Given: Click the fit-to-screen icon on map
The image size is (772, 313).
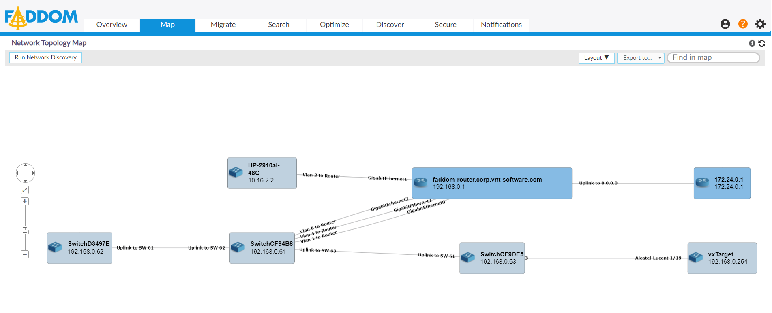Looking at the screenshot, I should point(25,190).
